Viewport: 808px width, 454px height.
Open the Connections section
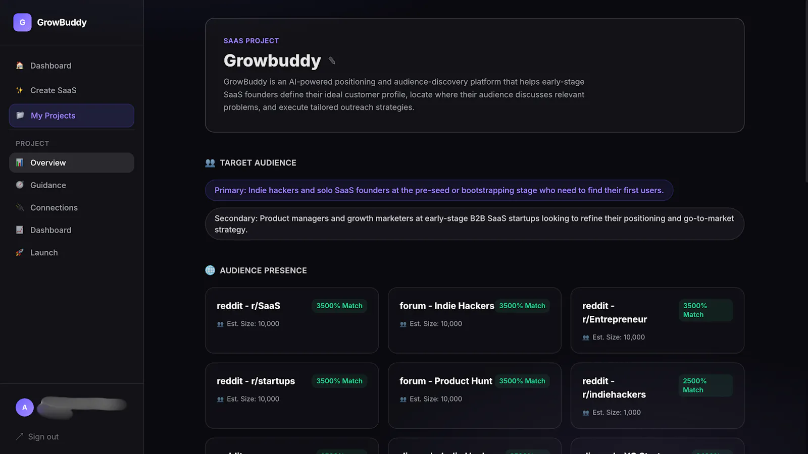(x=72, y=207)
